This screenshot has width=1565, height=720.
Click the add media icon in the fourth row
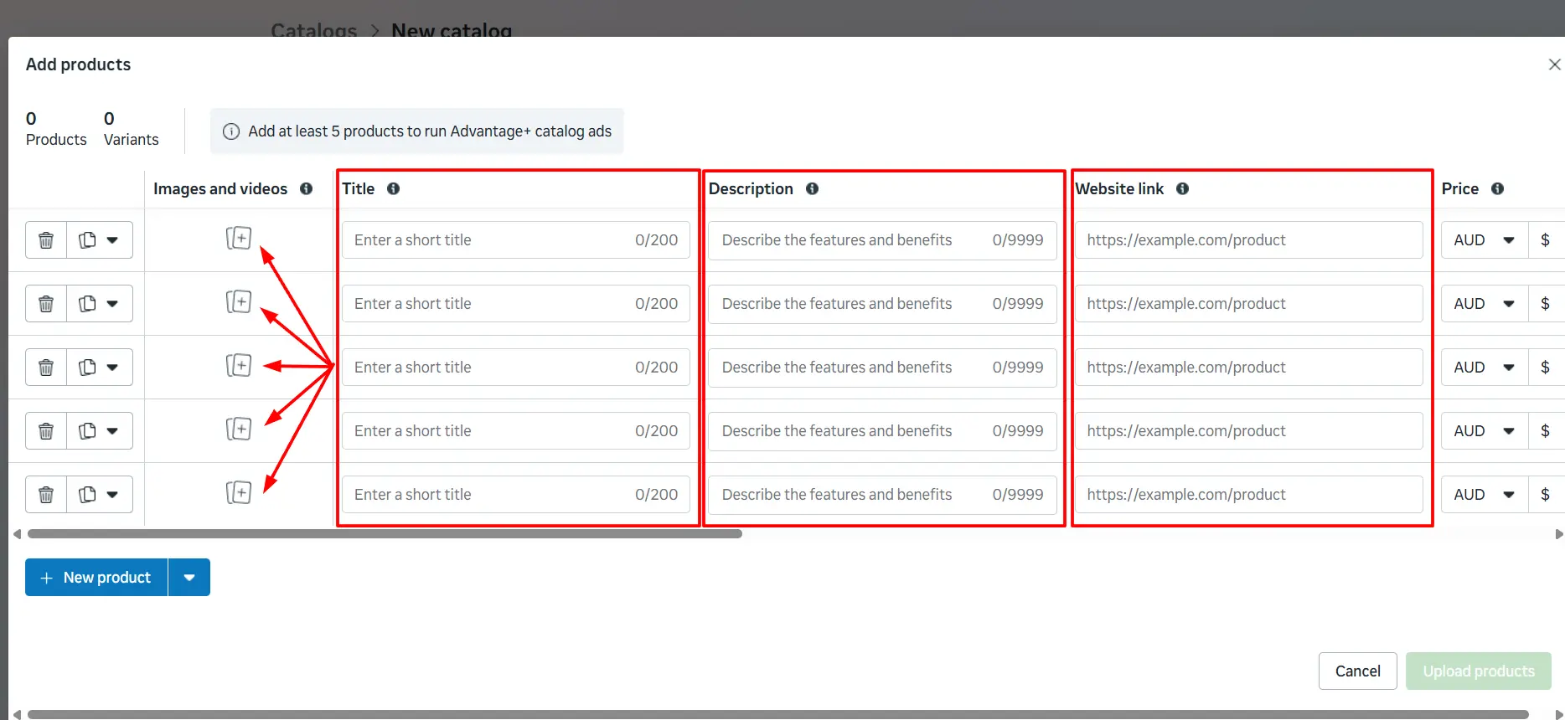click(239, 429)
